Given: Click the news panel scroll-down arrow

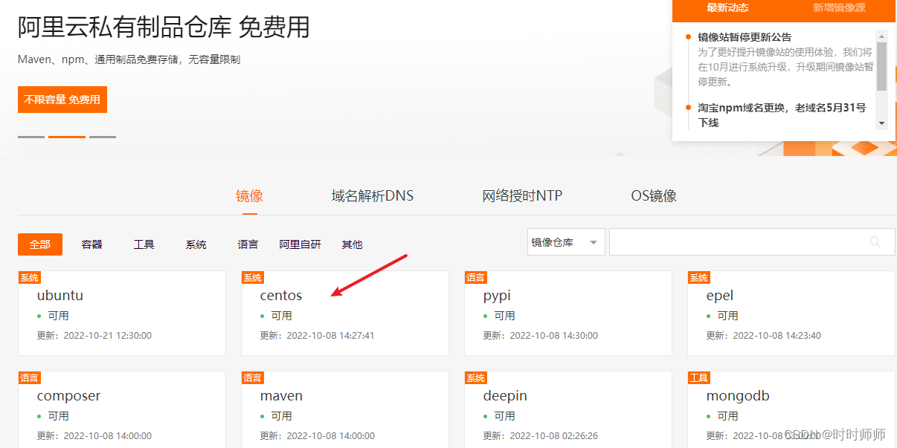Looking at the screenshot, I should [881, 123].
